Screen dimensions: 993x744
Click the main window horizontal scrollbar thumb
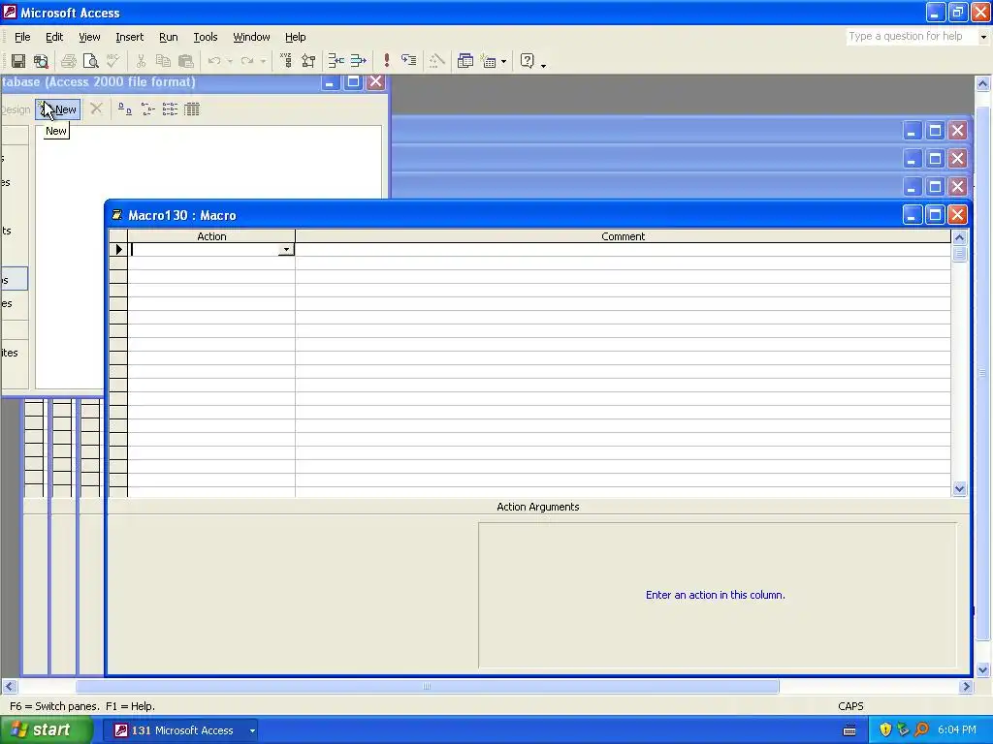[428, 687]
